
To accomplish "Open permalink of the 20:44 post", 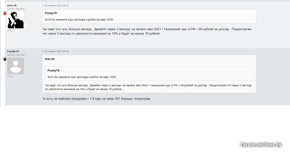I will click(55, 52).
